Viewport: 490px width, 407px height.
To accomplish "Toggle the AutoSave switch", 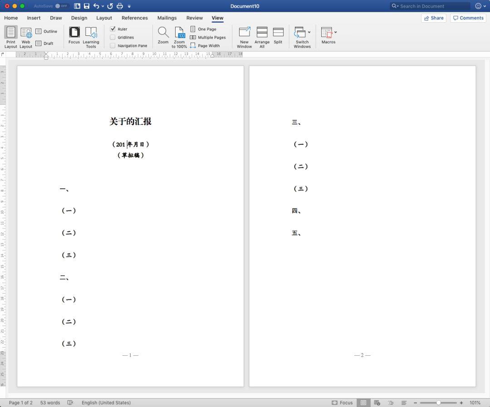I will tap(61, 6).
